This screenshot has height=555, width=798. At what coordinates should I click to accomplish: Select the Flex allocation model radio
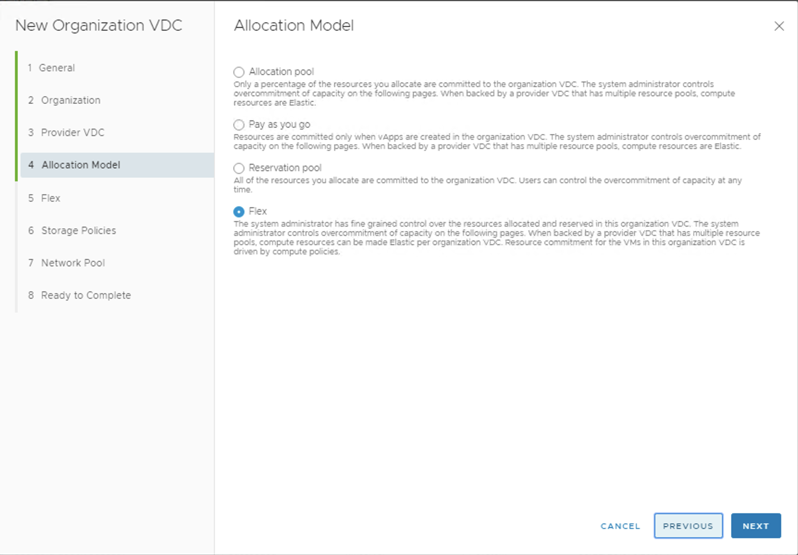pos(239,212)
